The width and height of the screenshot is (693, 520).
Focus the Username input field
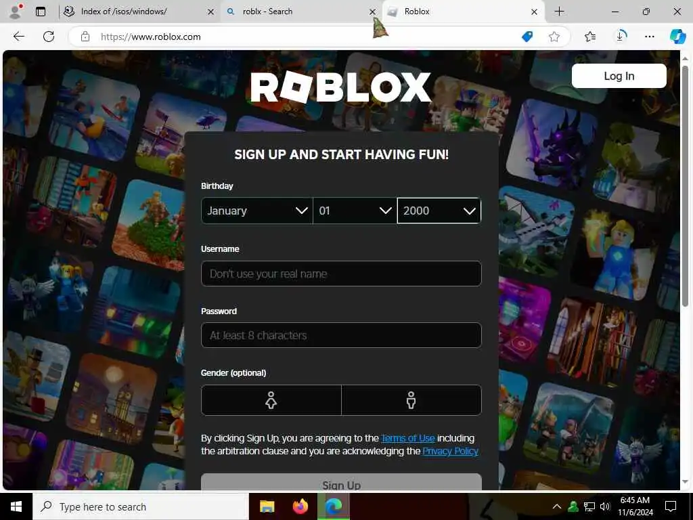pyautogui.click(x=341, y=274)
